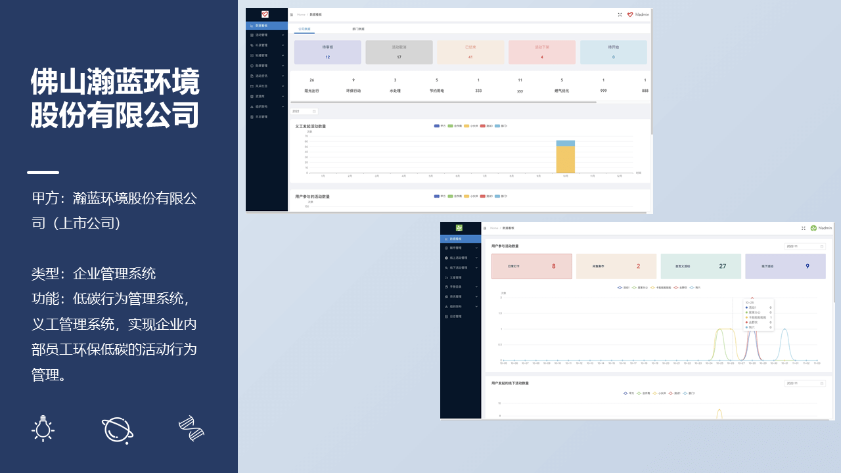Image resolution: width=841 pixels, height=473 pixels.
Task: Open the hladmin user menu in upper dashboard
Action: point(642,14)
